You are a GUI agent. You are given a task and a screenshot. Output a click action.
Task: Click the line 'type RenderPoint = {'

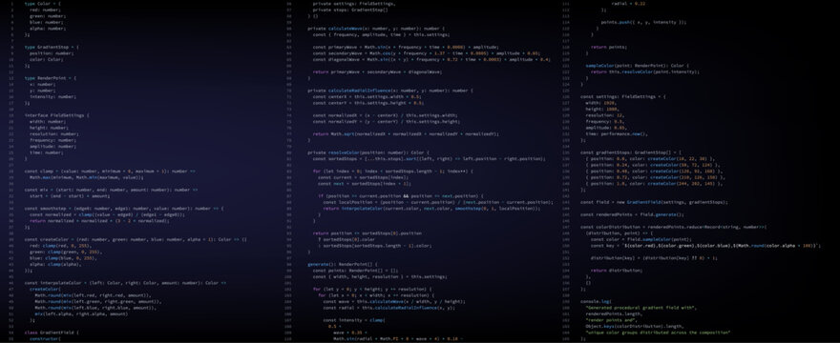tap(51, 78)
